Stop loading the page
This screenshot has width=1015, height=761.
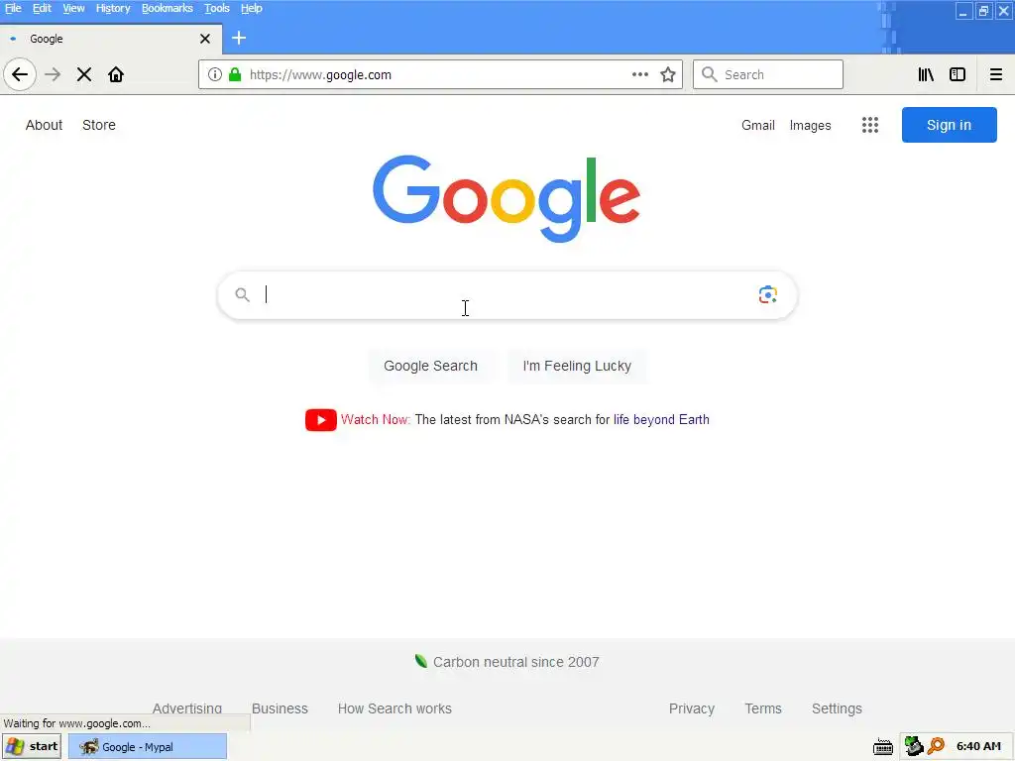(84, 74)
